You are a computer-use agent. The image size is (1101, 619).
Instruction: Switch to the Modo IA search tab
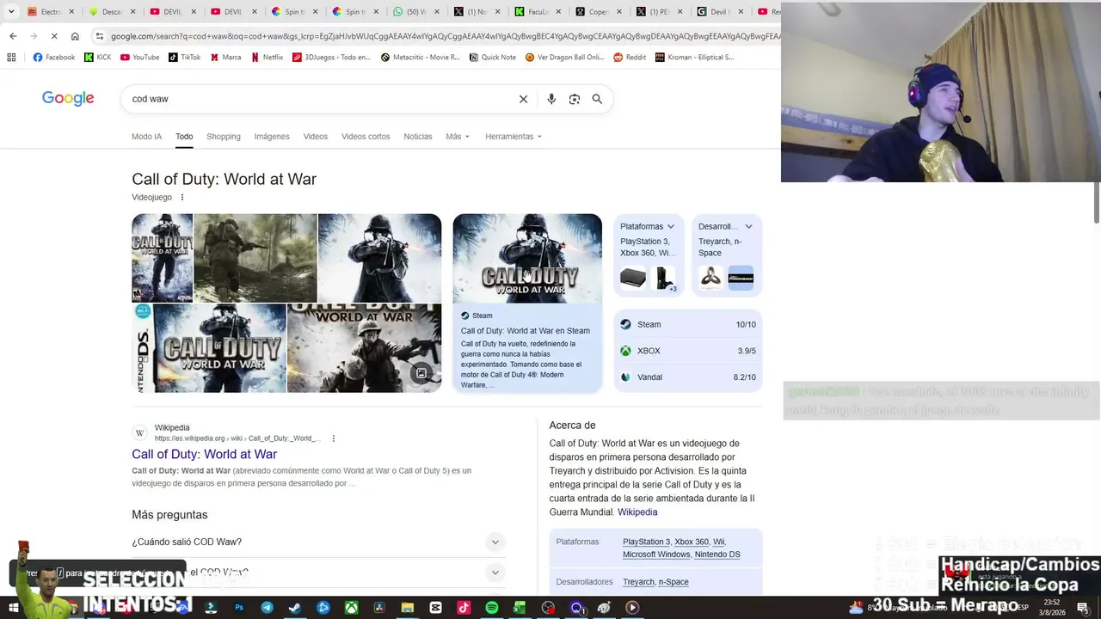point(146,137)
